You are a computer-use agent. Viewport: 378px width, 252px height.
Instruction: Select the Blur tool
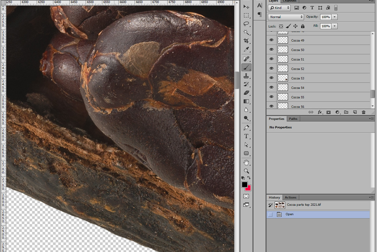[x=246, y=110]
